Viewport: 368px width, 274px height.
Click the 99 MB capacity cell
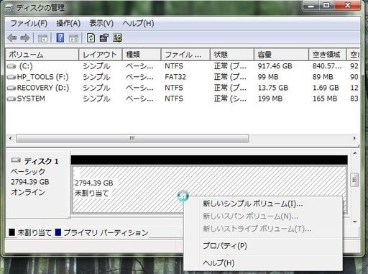(x=268, y=77)
